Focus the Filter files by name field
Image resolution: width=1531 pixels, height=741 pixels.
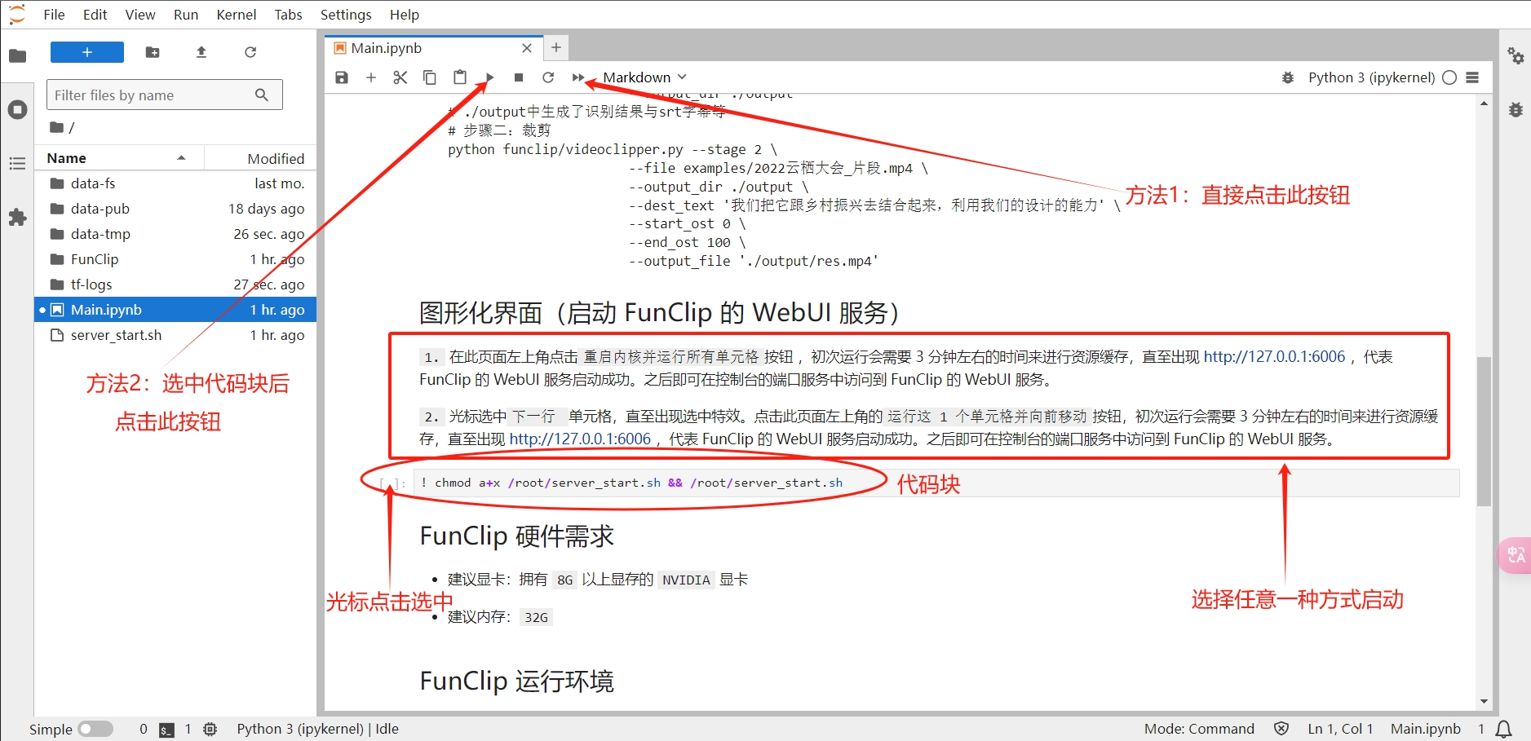164,95
